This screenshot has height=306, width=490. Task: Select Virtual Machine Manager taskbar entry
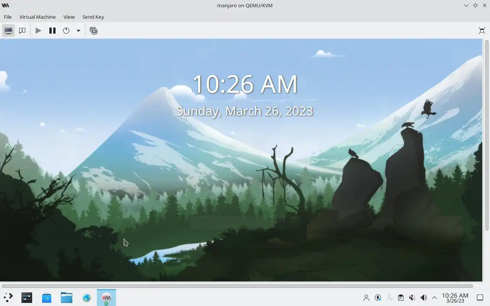106,298
